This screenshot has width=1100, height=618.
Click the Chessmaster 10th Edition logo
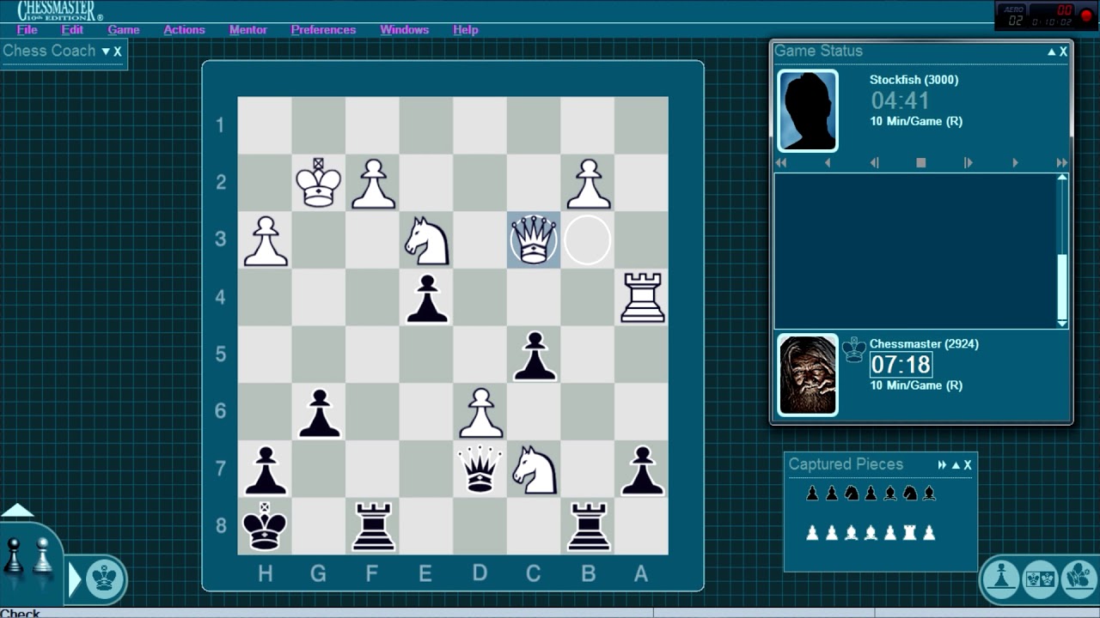click(x=60, y=10)
